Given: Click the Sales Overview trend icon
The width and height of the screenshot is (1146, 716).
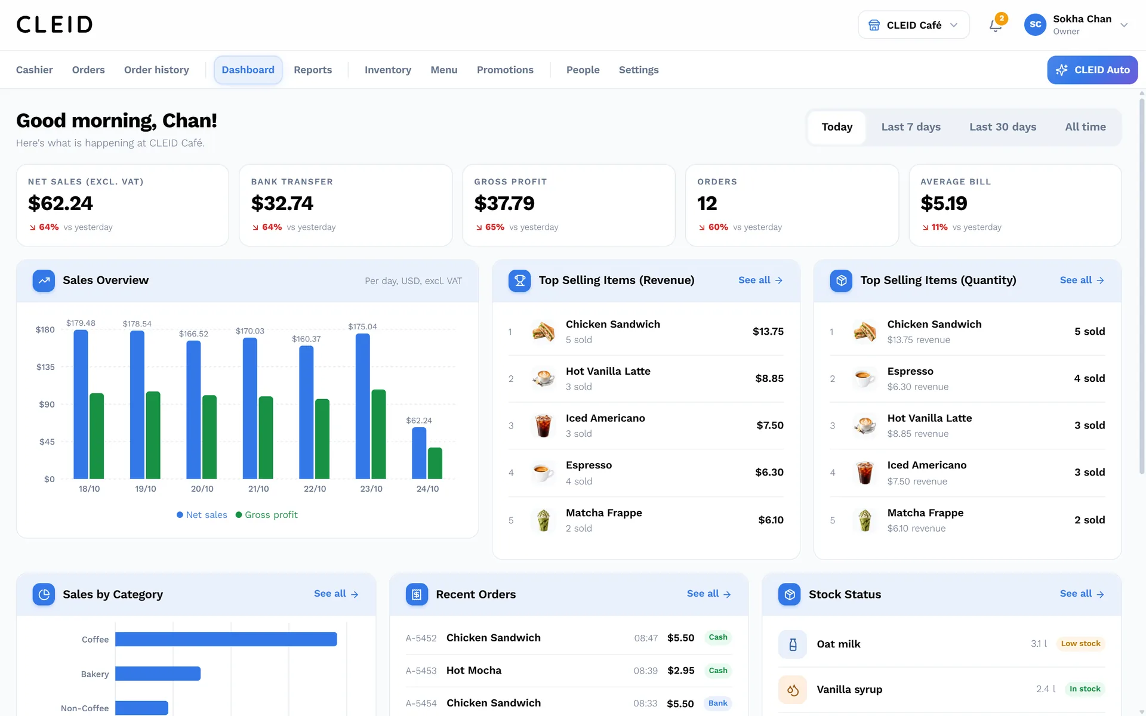Looking at the screenshot, I should coord(44,280).
